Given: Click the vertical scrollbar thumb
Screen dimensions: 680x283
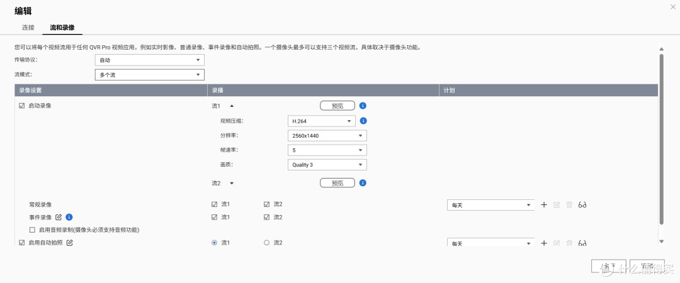Looking at the screenshot, I should pos(661,139).
